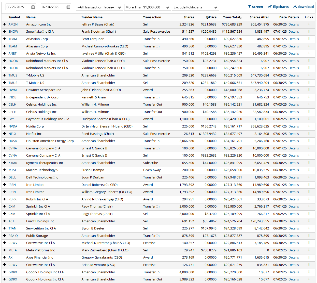
Task: Open the AMZN symbol link
Action: point(13,24)
